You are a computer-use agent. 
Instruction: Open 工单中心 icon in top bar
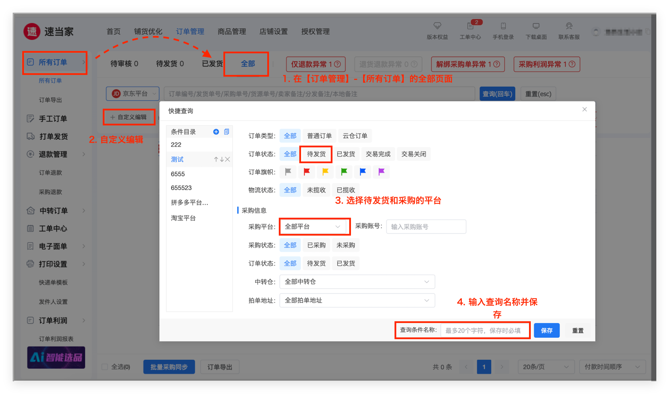tap(470, 27)
